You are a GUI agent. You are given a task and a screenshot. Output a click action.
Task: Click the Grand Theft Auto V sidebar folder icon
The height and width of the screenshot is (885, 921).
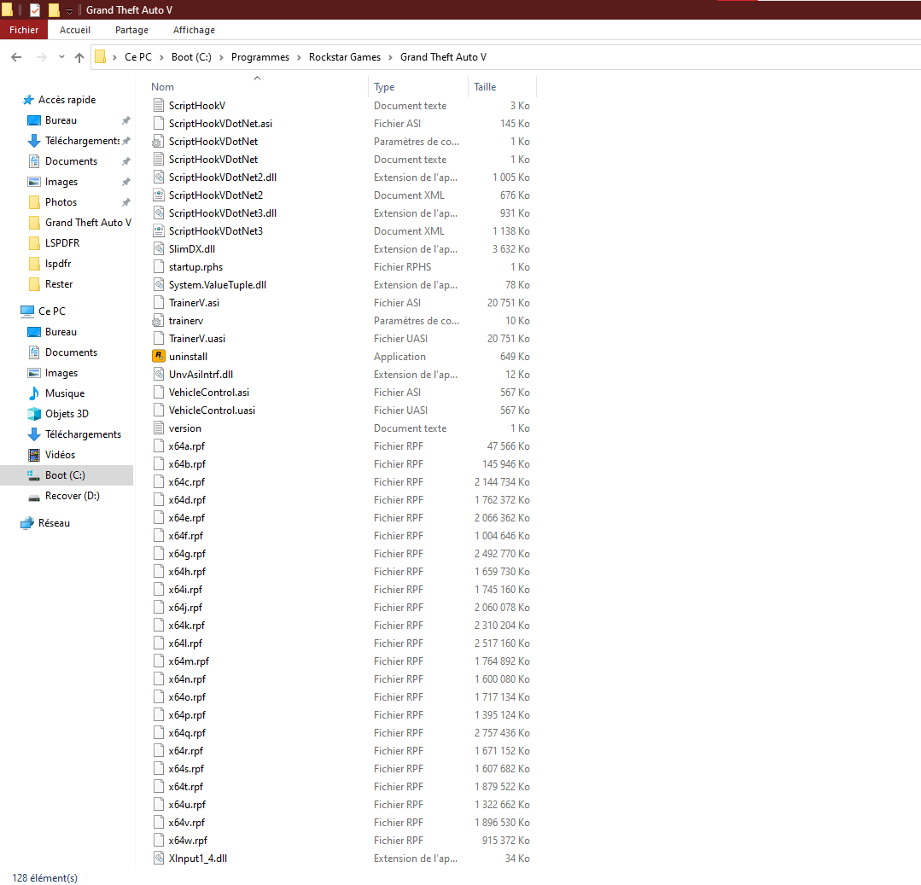tap(34, 223)
